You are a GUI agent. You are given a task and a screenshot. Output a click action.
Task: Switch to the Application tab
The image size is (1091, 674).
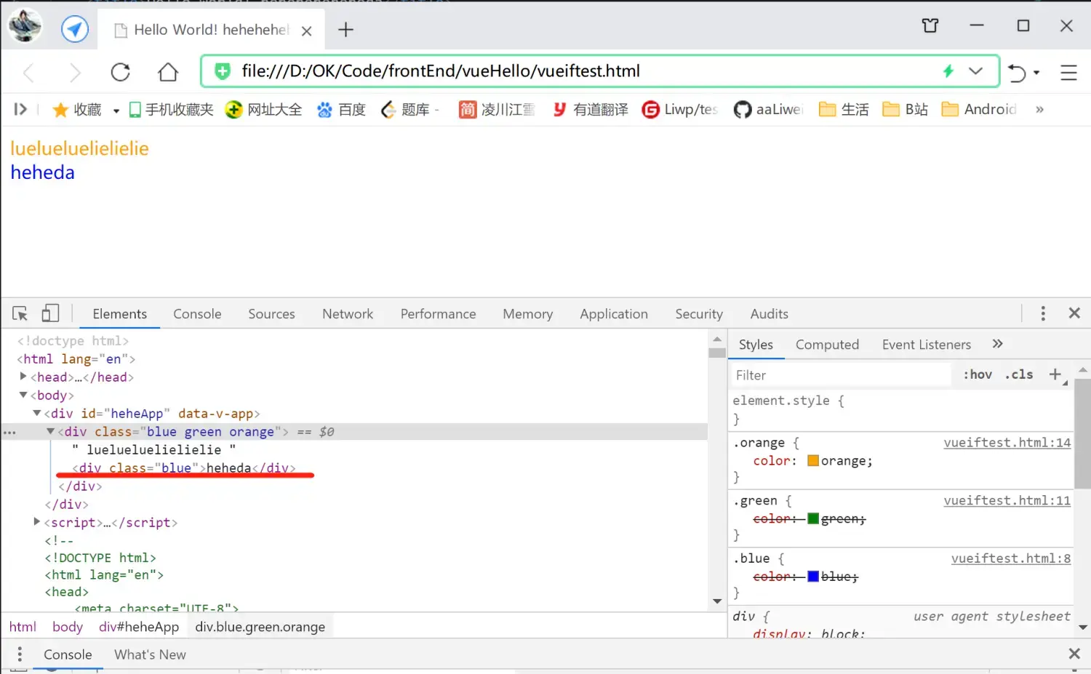coord(614,314)
